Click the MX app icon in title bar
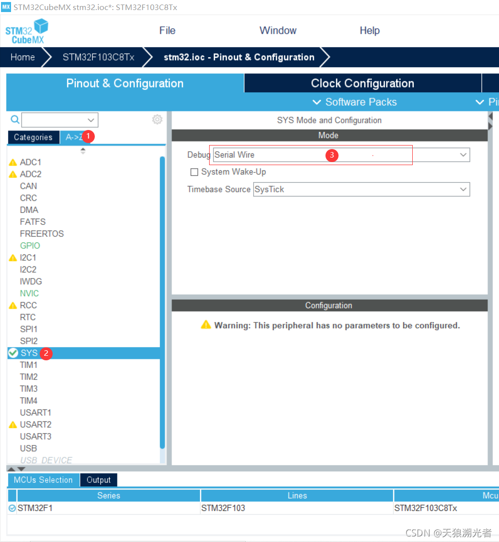Screen dimensions: 499x542 [6, 7]
